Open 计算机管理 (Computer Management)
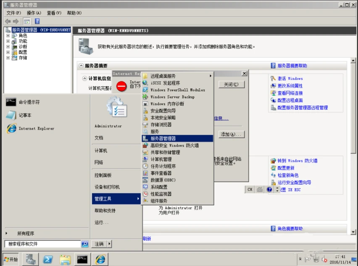 pos(163,159)
